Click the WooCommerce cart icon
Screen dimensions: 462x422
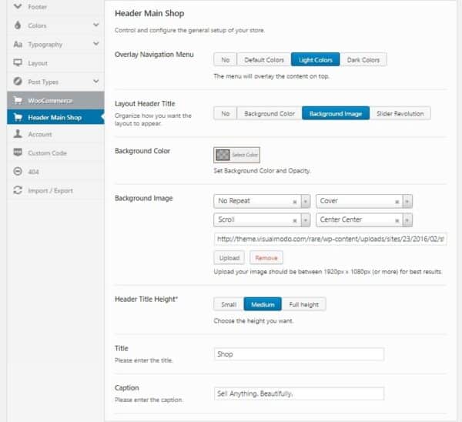pos(18,100)
